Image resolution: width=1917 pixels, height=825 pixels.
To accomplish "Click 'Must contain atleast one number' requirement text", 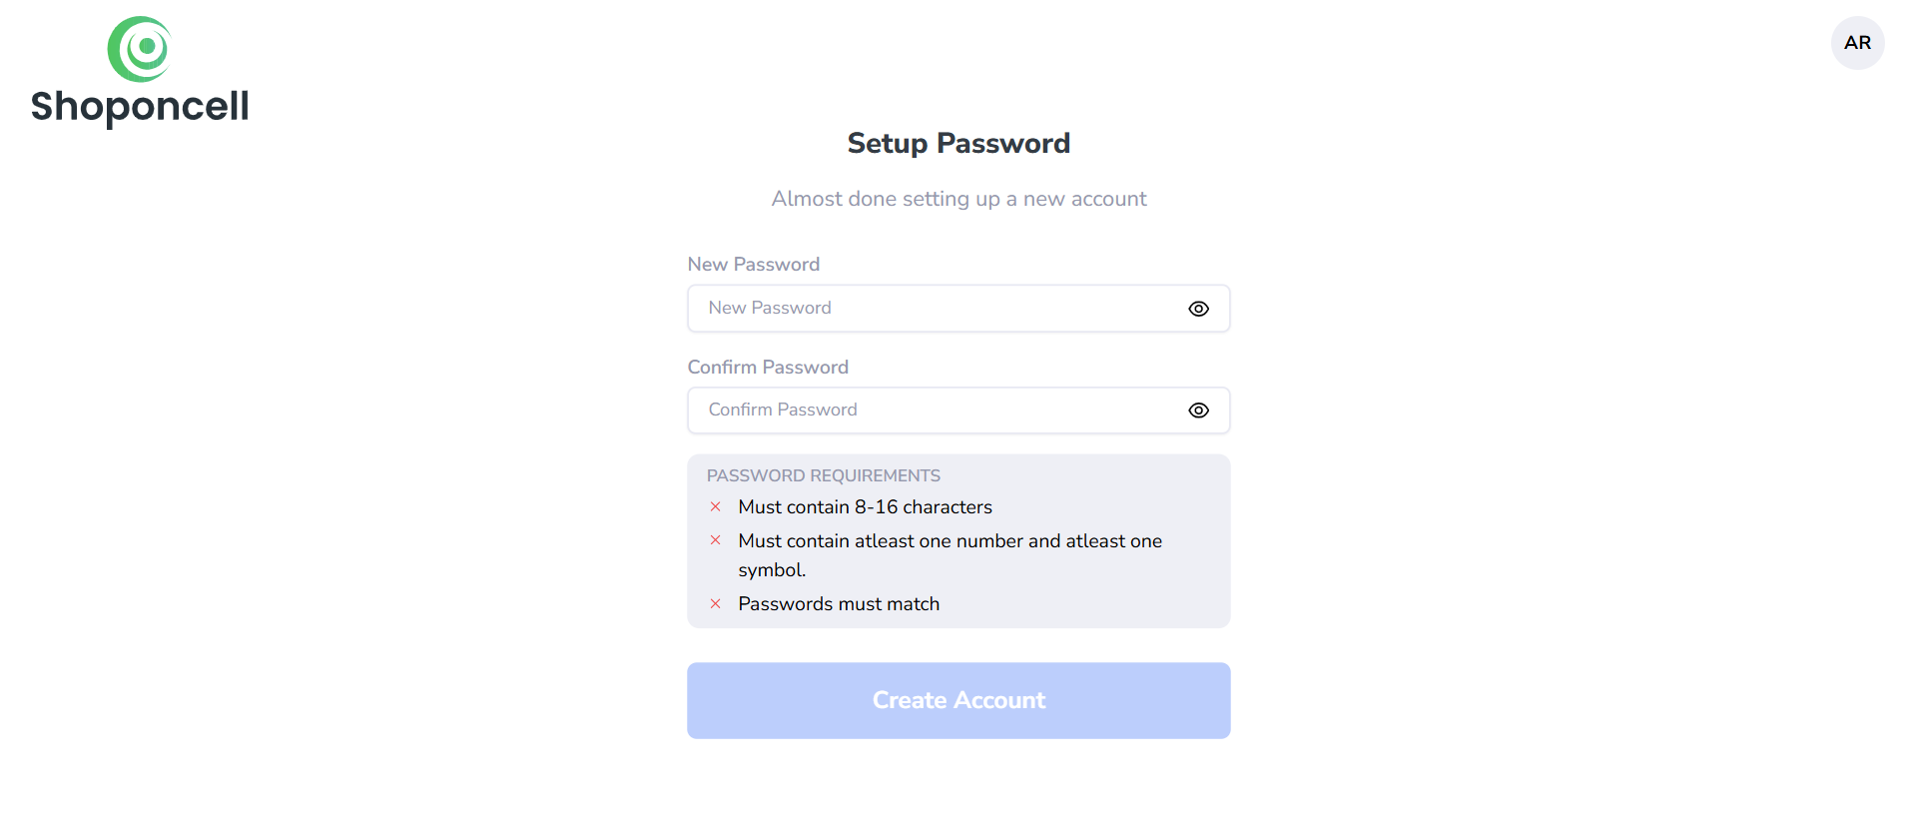I will (x=949, y=540).
